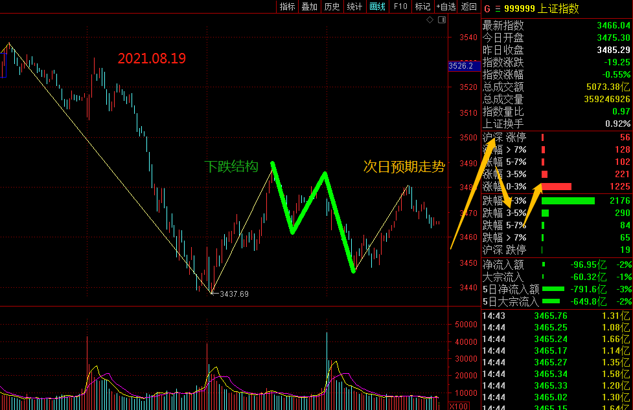Click the red G icon before 999999
The width and height of the screenshot is (633, 410).
pyautogui.click(x=487, y=8)
